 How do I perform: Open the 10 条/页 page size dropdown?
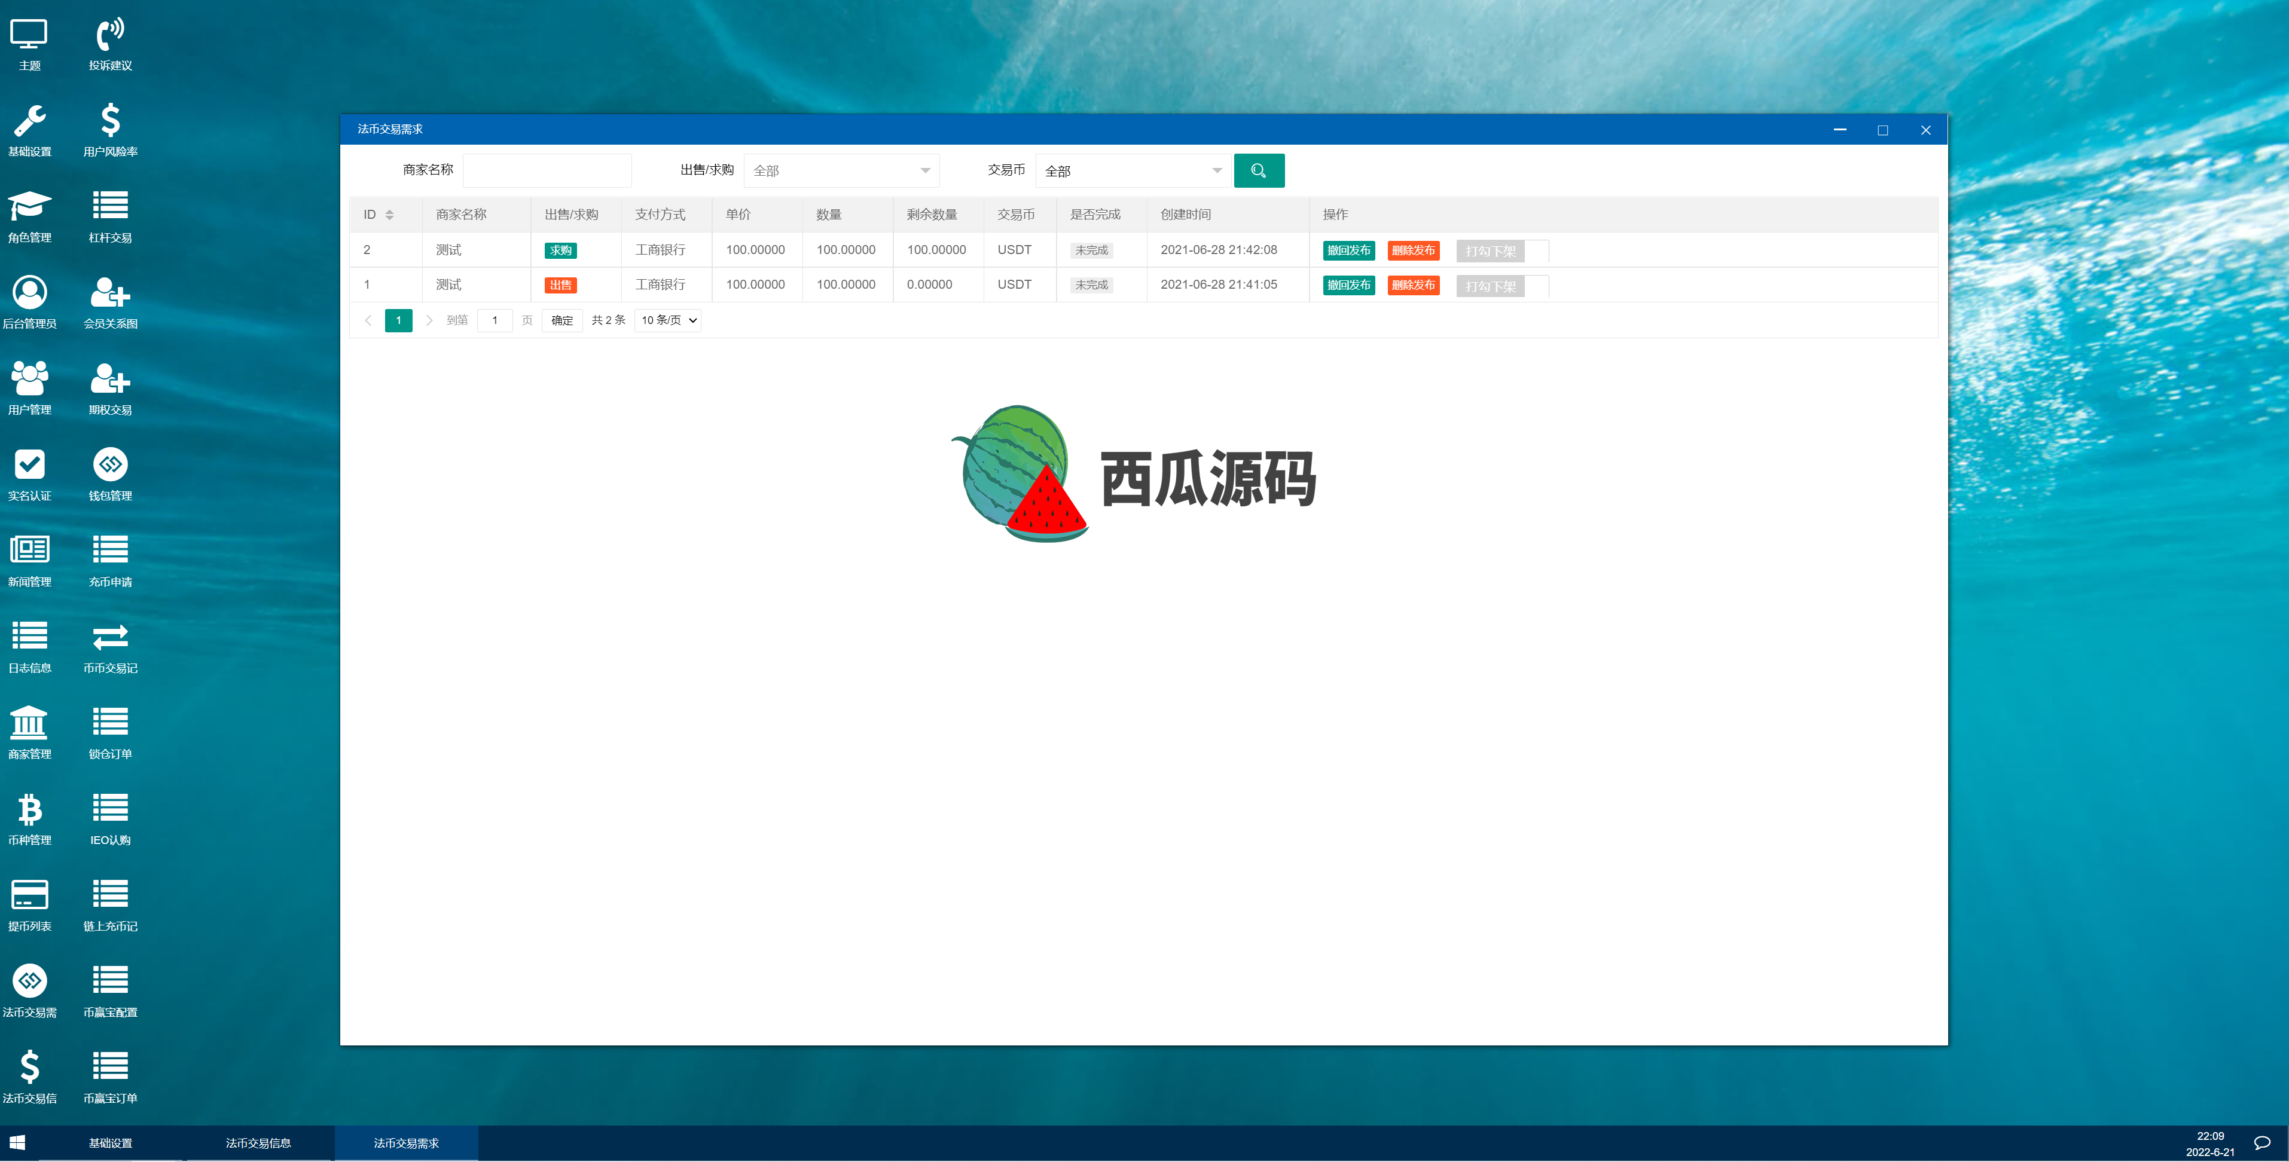(668, 321)
